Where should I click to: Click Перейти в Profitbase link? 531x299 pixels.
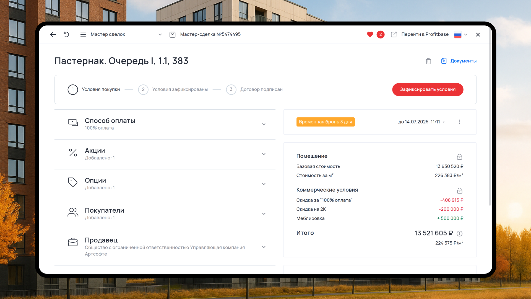425,34
